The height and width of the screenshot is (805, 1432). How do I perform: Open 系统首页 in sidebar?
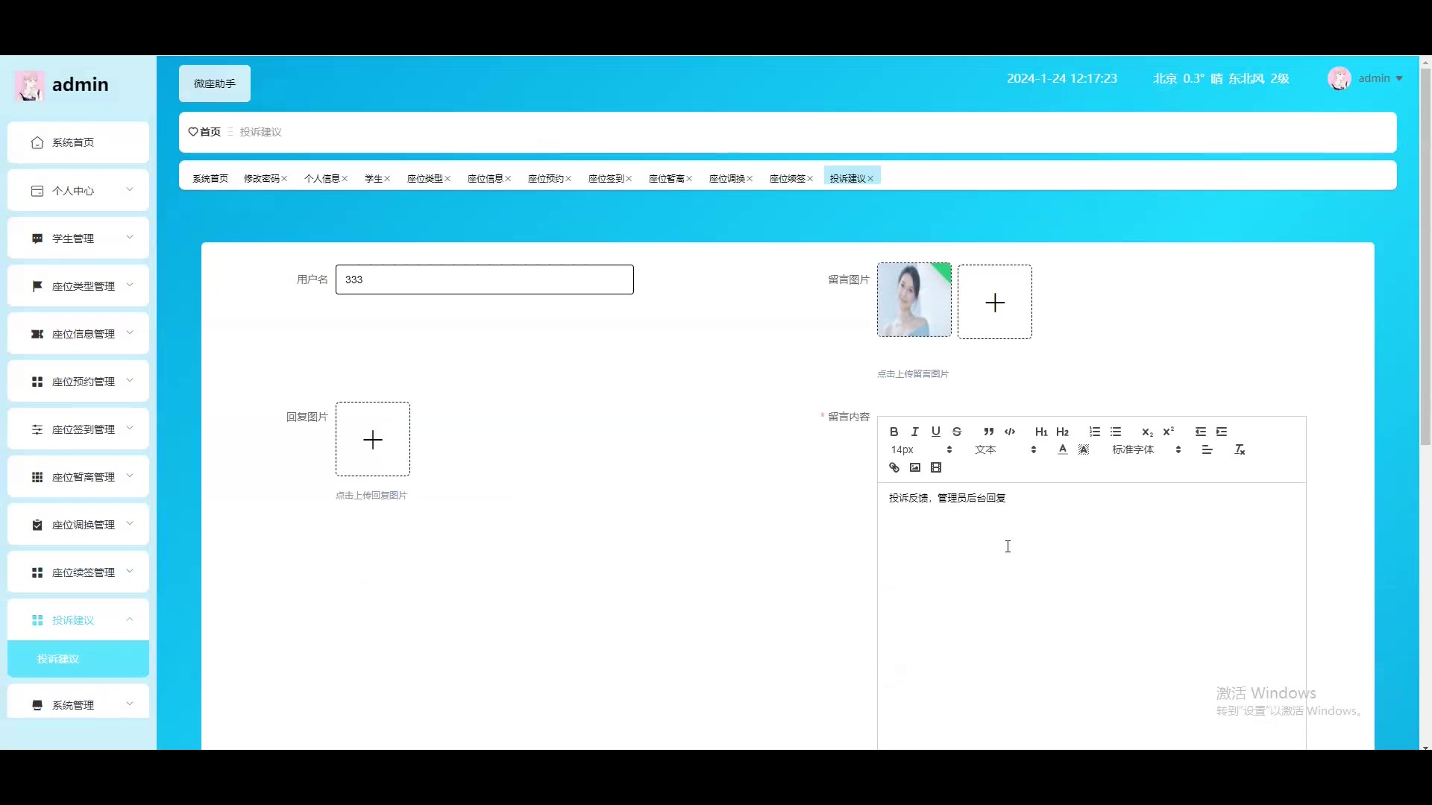pyautogui.click(x=73, y=142)
